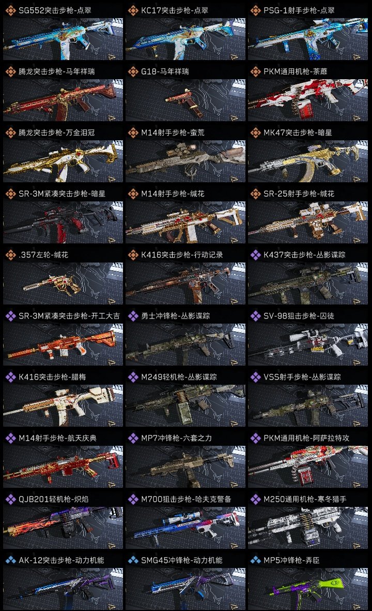Viewport: 372px width, 611px height.
Task: Select the MK47突击步枪-暗星 weapon preview
Action: (x=308, y=161)
